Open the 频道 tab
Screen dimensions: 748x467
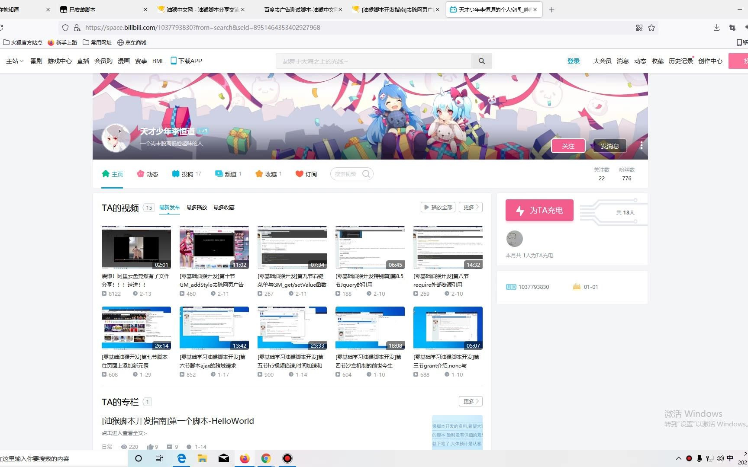228,174
